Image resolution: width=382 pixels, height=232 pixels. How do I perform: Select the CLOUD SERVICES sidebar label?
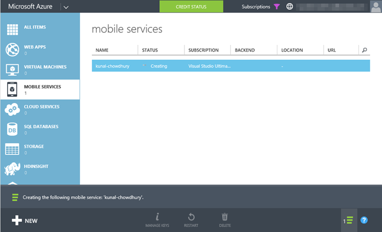coord(42,107)
